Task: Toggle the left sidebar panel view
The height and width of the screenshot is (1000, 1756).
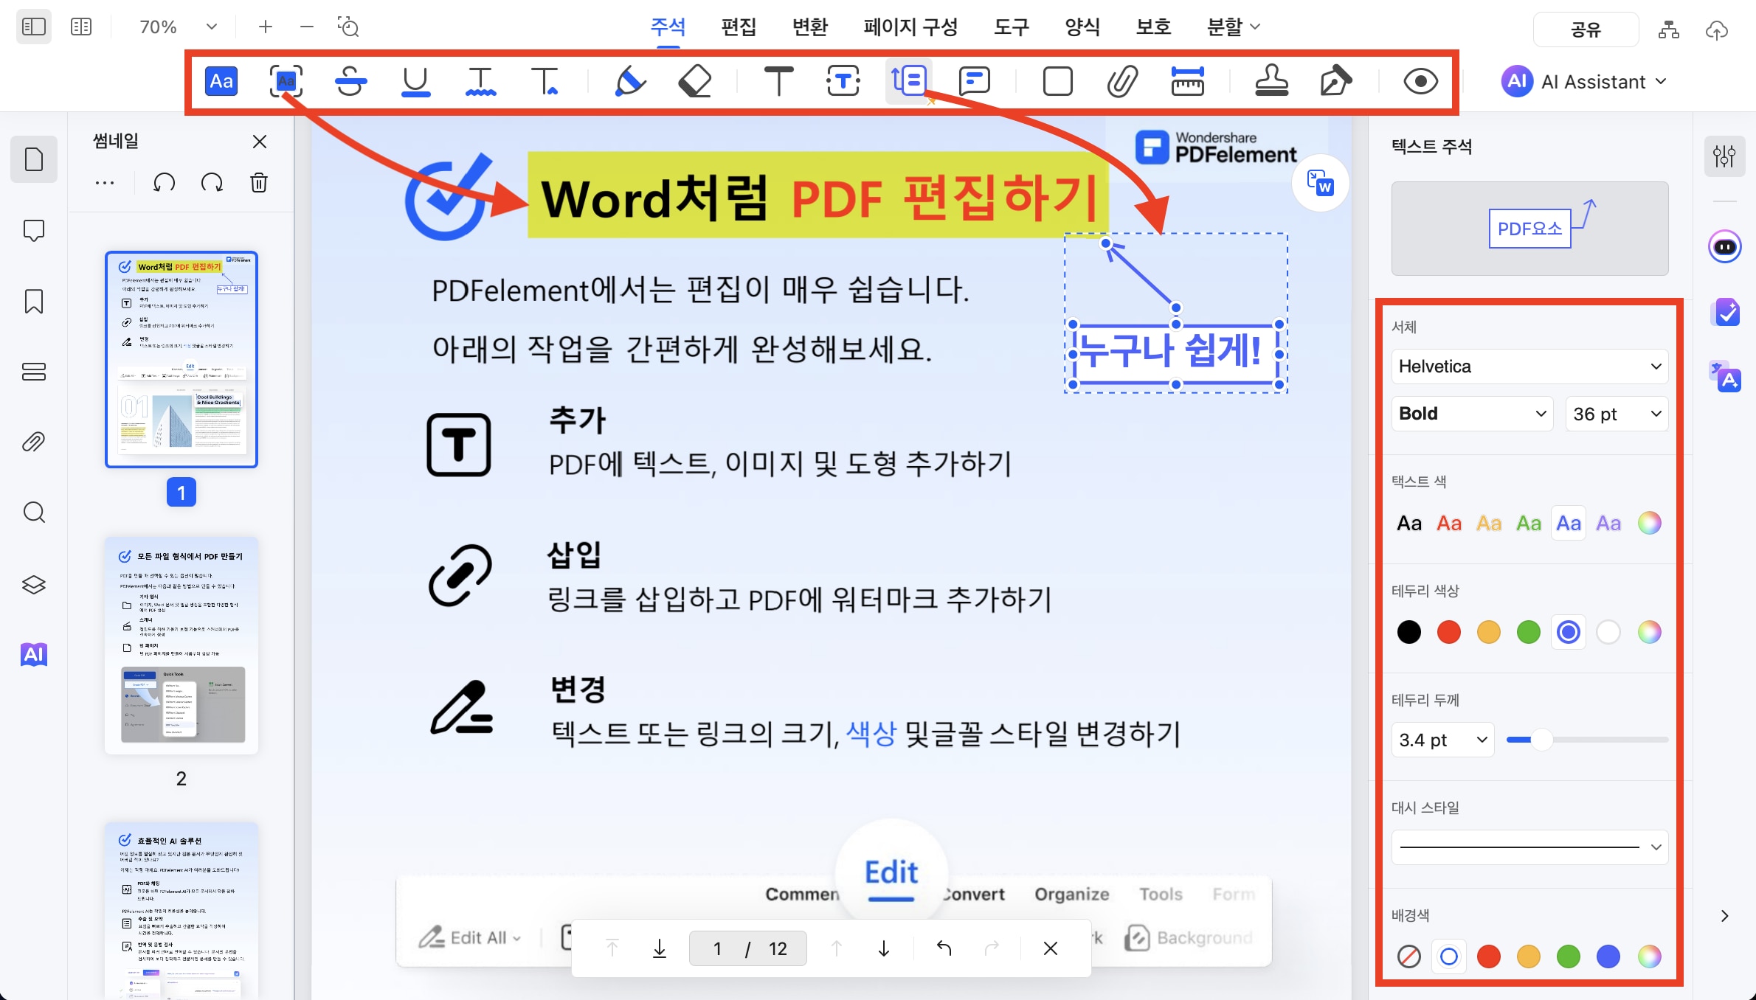Action: tap(34, 27)
